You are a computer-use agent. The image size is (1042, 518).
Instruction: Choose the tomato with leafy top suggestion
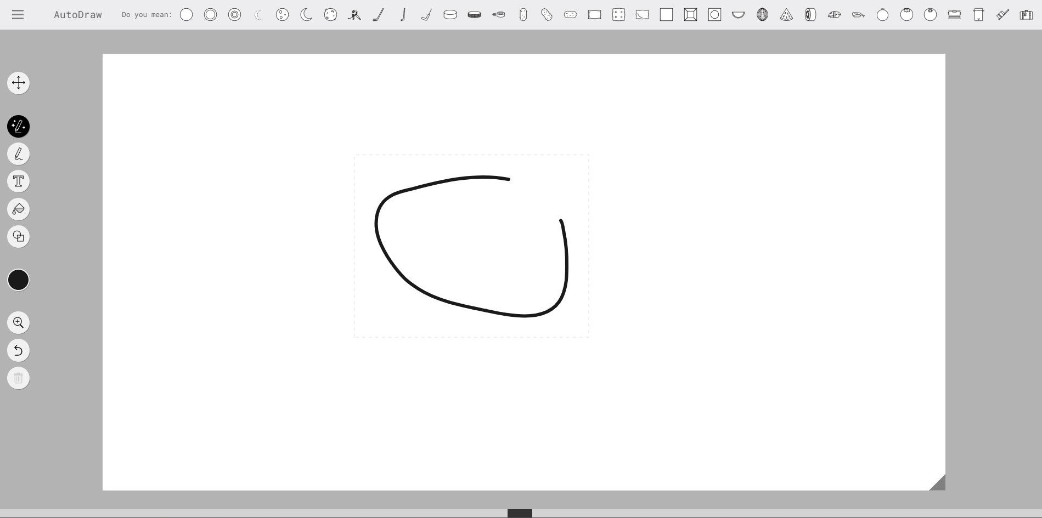tap(906, 15)
